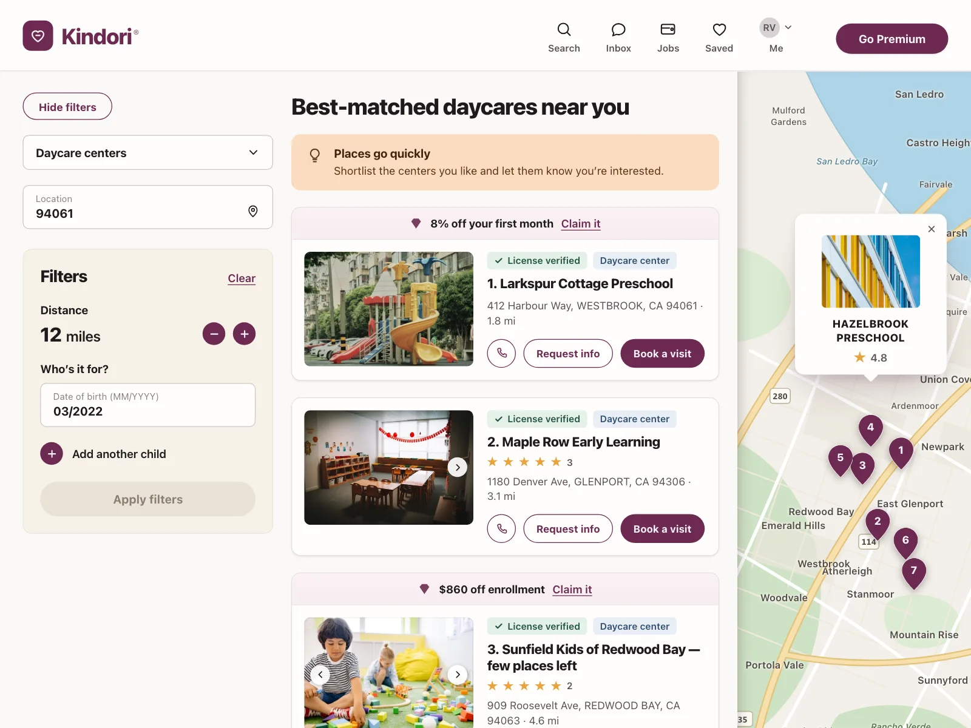Click the Apply filters button
This screenshot has height=728, width=971.
pos(147,499)
